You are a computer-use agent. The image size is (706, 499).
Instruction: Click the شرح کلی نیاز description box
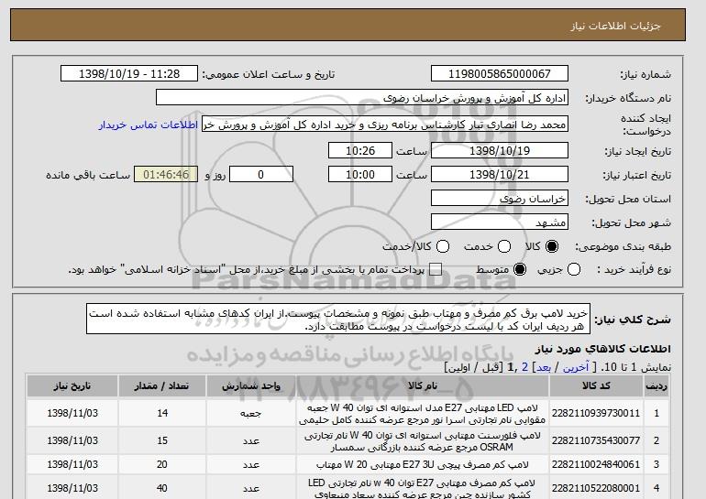click(x=338, y=320)
